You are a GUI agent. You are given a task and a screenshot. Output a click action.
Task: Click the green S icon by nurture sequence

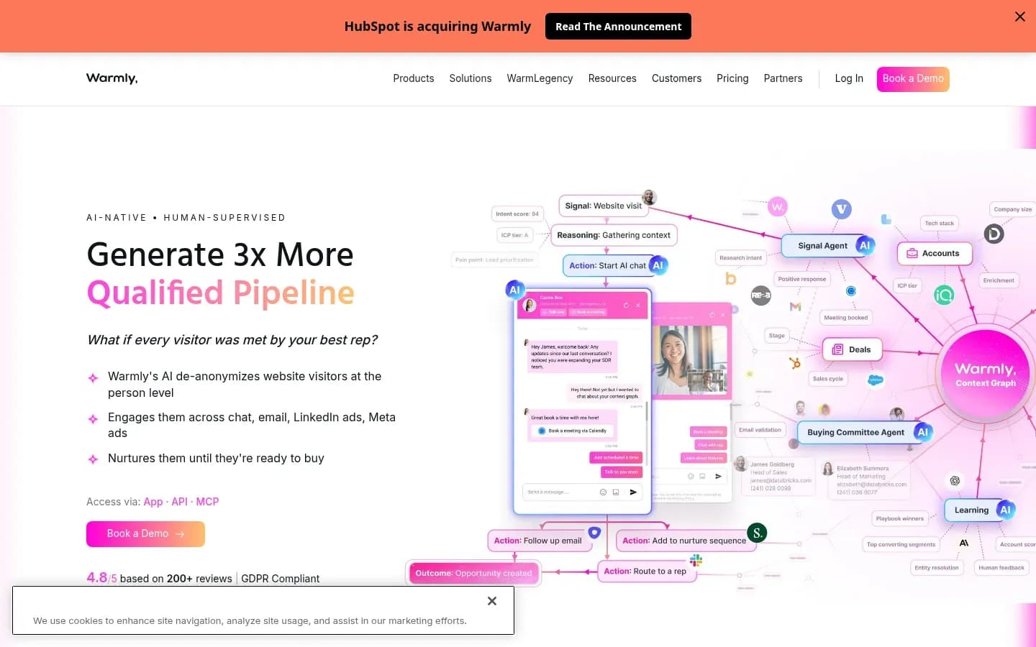[x=757, y=533]
